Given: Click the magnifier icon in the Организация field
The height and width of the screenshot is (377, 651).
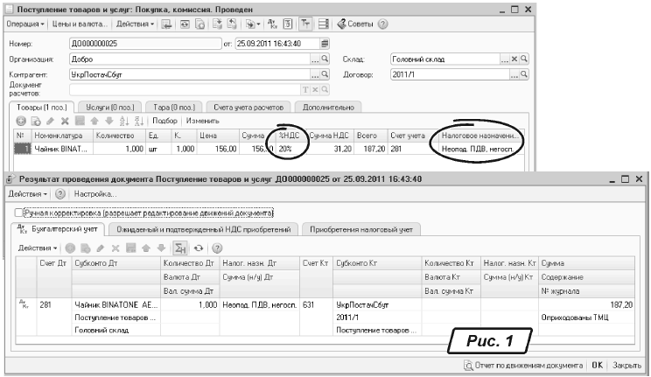Looking at the screenshot, I should (x=325, y=59).
